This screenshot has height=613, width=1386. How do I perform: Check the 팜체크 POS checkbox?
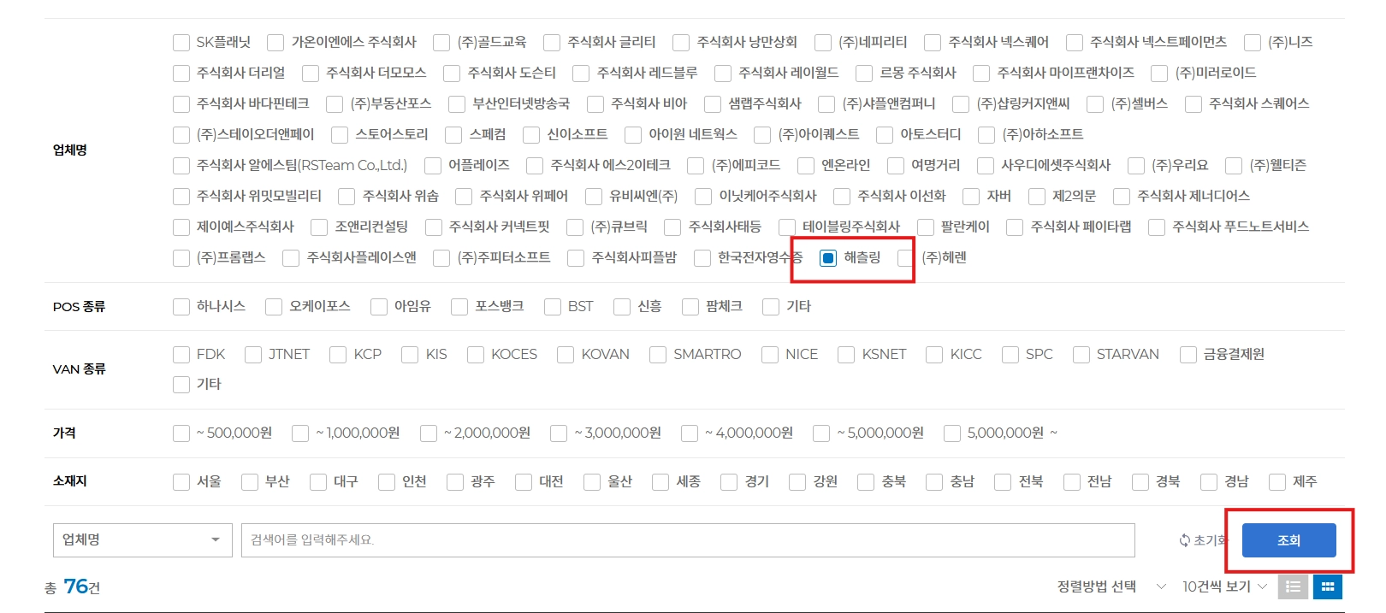click(x=690, y=306)
